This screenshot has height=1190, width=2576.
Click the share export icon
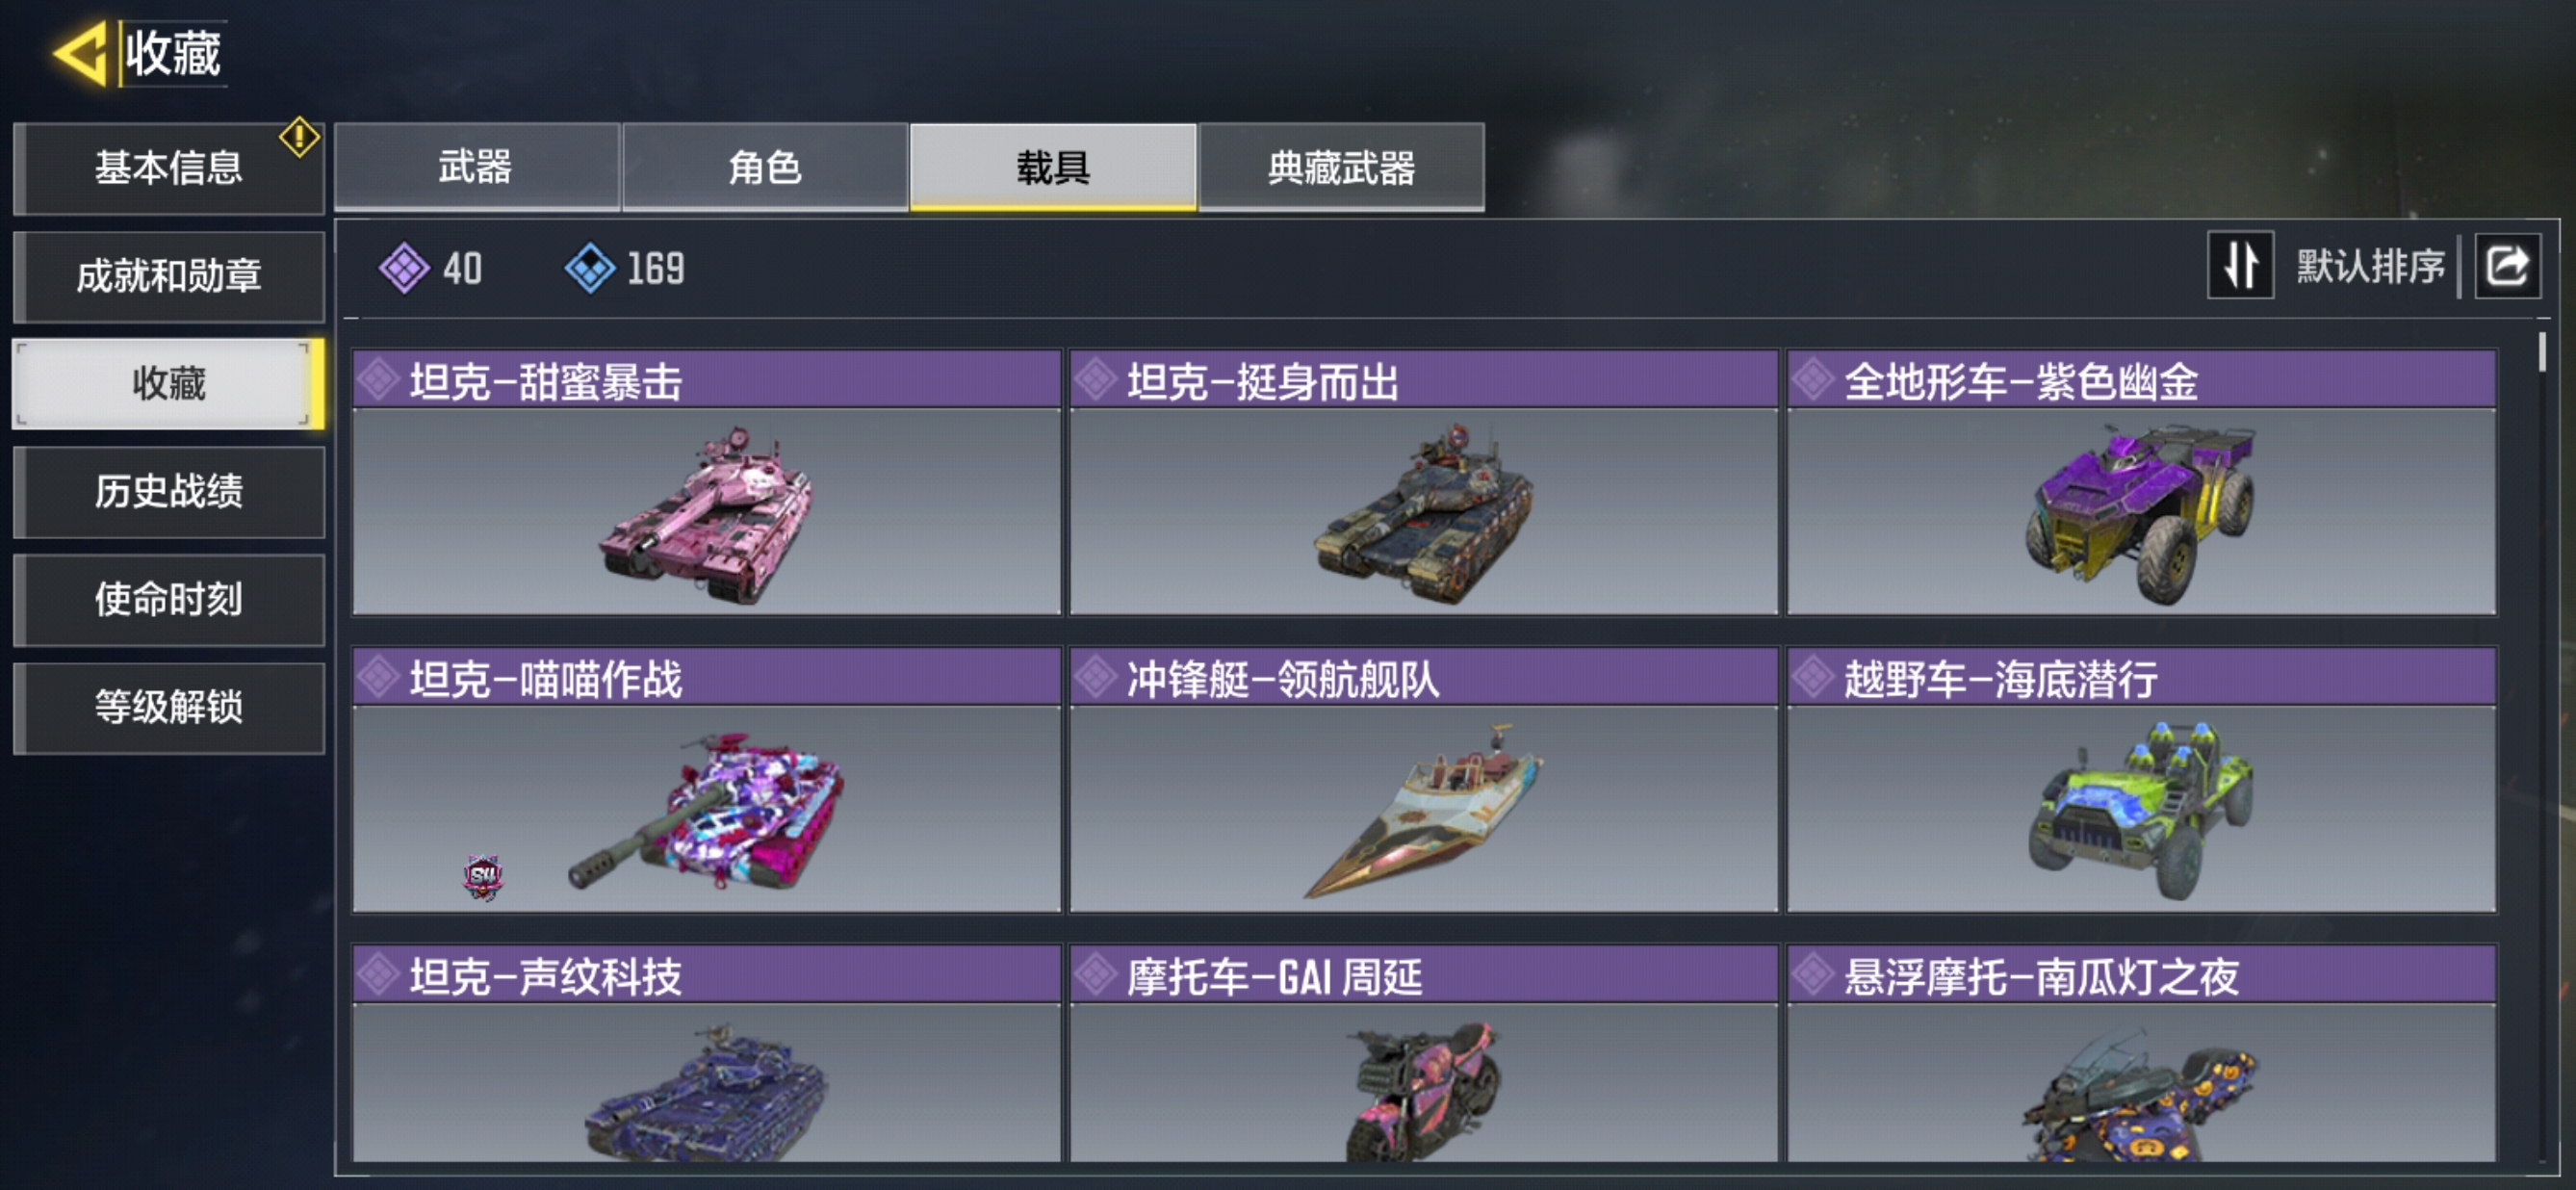click(x=2507, y=266)
